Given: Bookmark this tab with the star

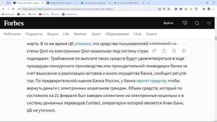Looking at the screenshot, I should coord(169,9).
